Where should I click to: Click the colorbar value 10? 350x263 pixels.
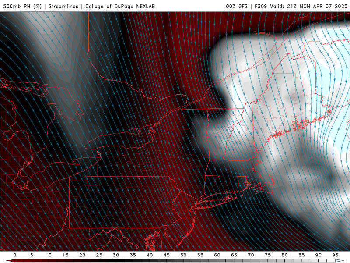pos(49,255)
